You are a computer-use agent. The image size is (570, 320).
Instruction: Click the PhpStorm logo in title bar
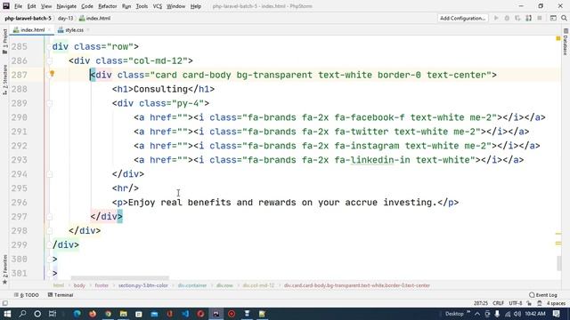pos(6,6)
